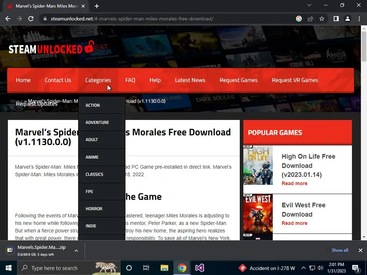Select Adventure category from dropdown
The width and height of the screenshot is (367, 275).
(x=102, y=122)
